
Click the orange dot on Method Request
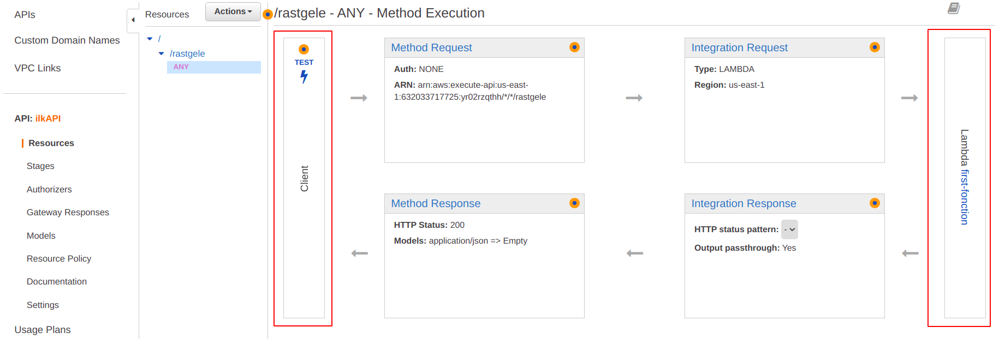pos(574,47)
